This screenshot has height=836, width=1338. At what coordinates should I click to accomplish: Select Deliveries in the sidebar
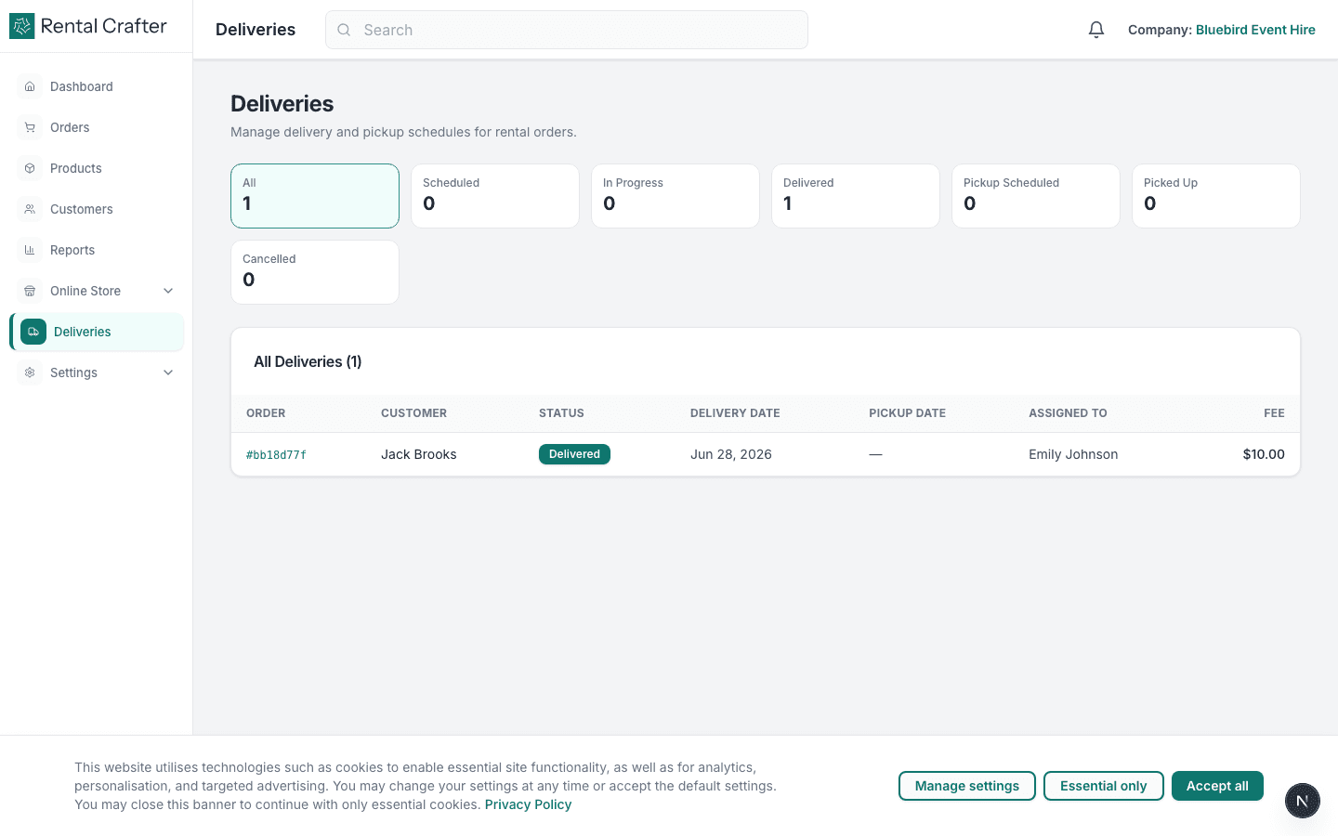[97, 332]
